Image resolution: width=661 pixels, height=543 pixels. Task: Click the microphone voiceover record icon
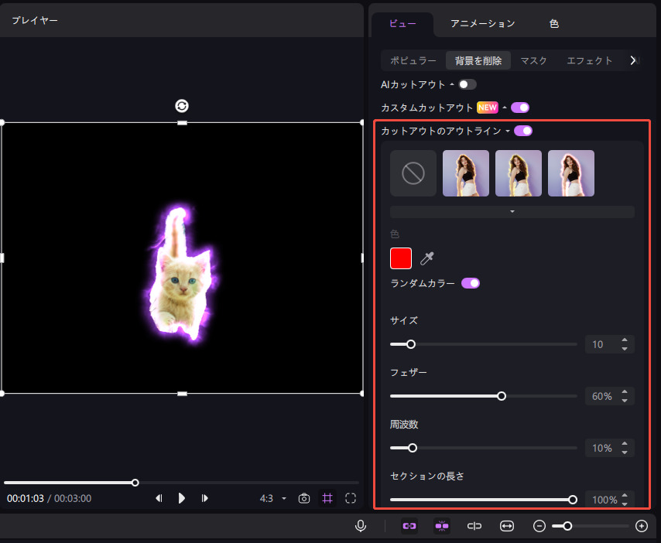[361, 526]
